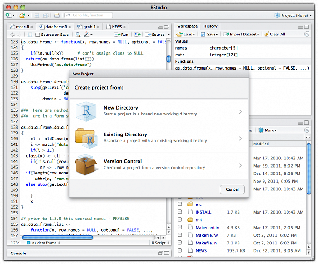Check the Makefile.in checkbox
The width and height of the screenshot is (318, 264).
tap(180, 243)
